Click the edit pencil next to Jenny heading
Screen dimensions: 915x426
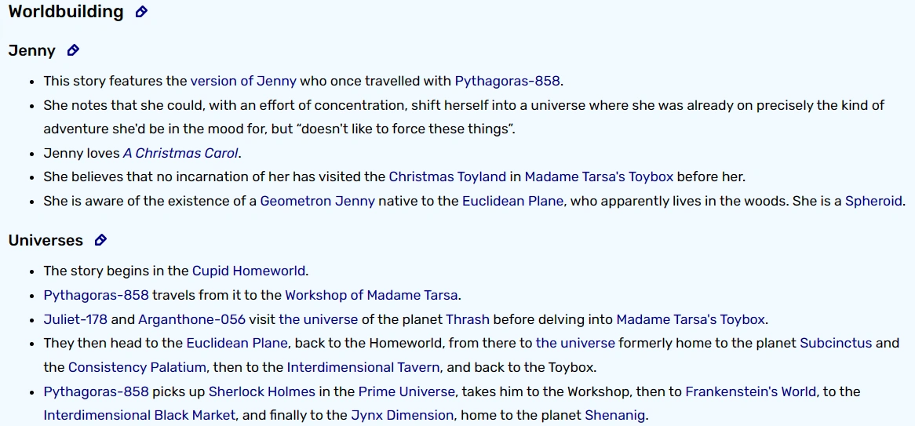coord(73,50)
